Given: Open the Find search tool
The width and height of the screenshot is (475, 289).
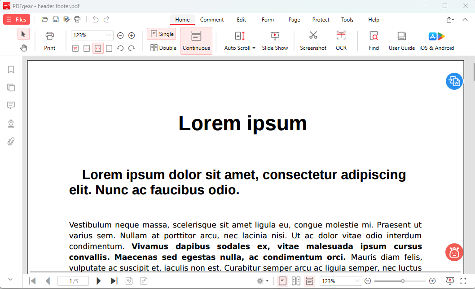Looking at the screenshot, I should (374, 41).
